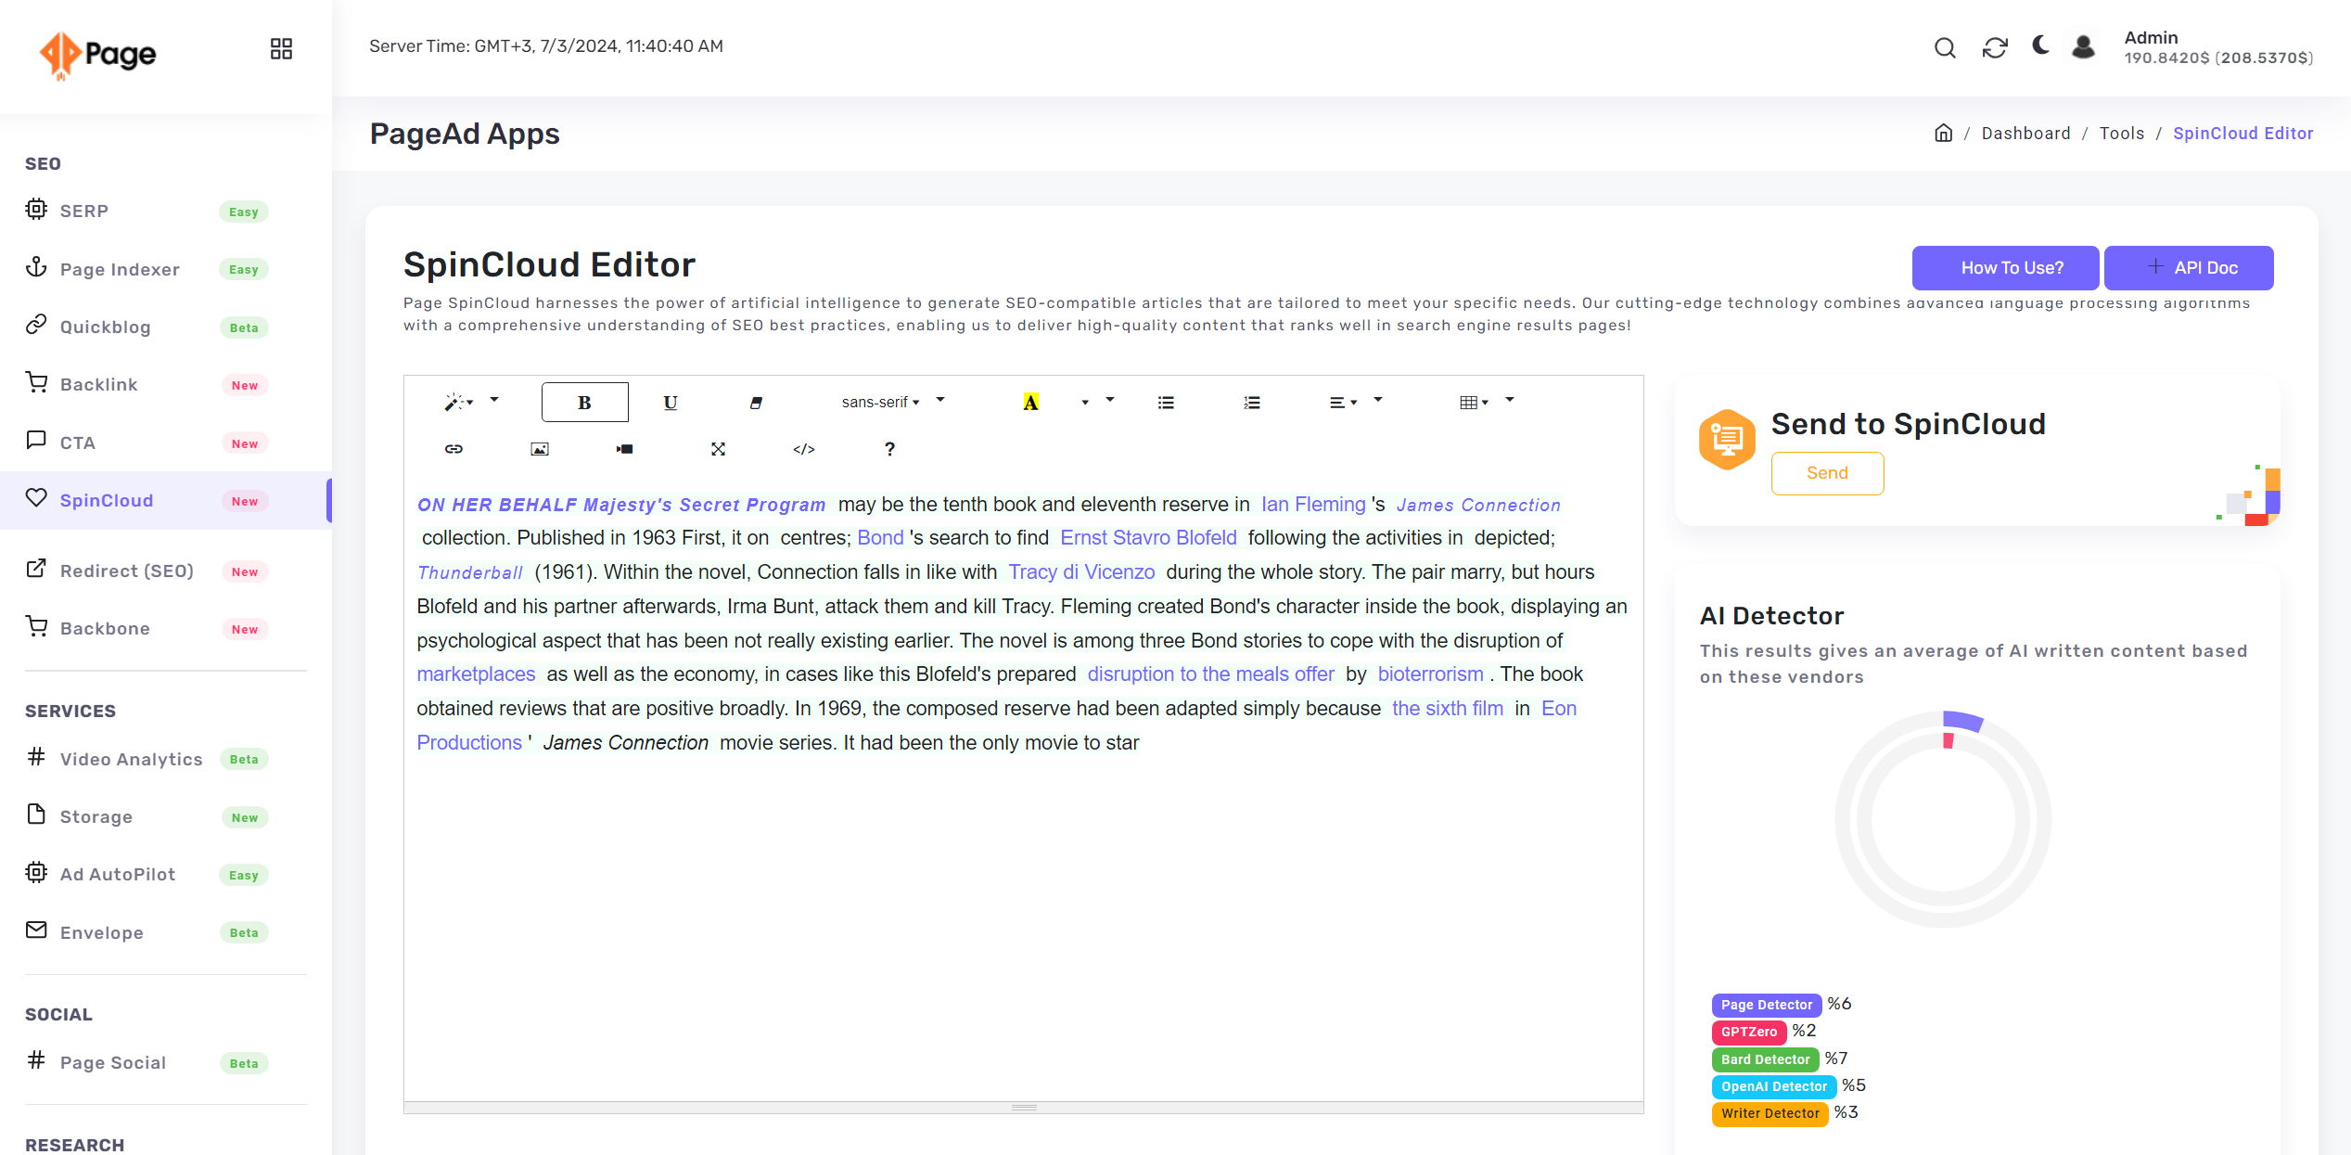The image size is (2351, 1155).
Task: Toggle the grid layout icon top-left
Action: [280, 48]
